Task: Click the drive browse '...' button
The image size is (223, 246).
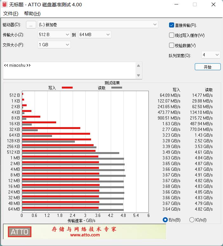Action: pos(31,25)
